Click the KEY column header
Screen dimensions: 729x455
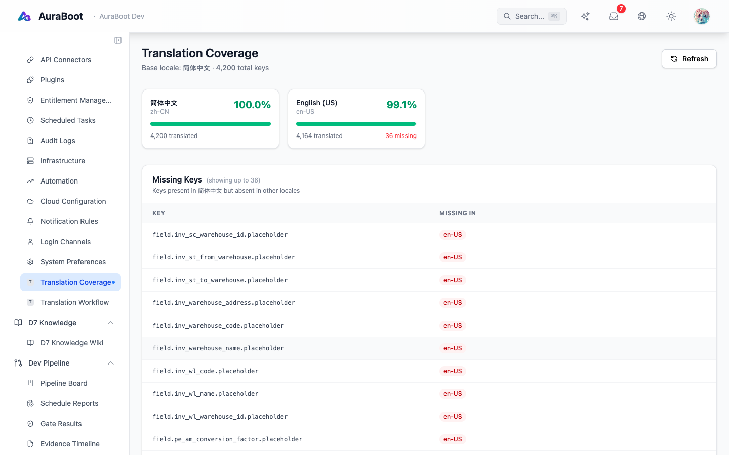pos(159,213)
